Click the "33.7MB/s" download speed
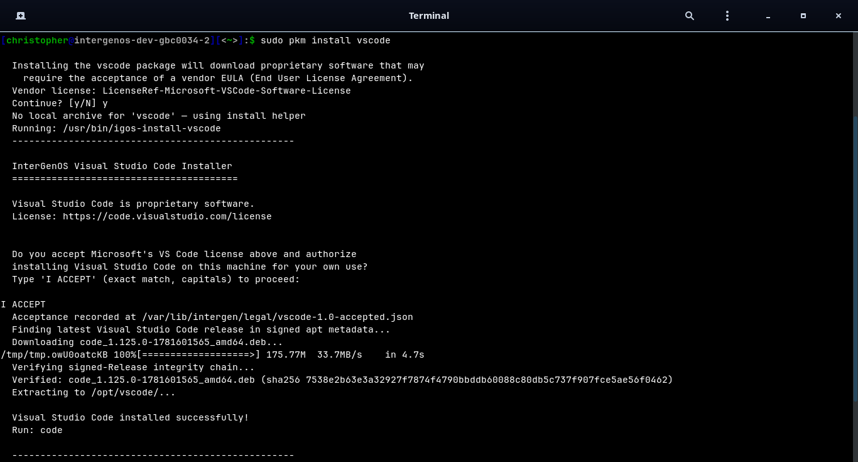This screenshot has height=462, width=858. 340,355
